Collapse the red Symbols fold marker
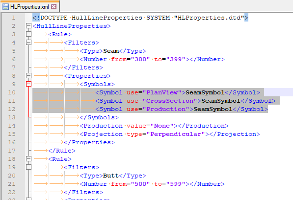The image size is (293, 200). pos(28,84)
